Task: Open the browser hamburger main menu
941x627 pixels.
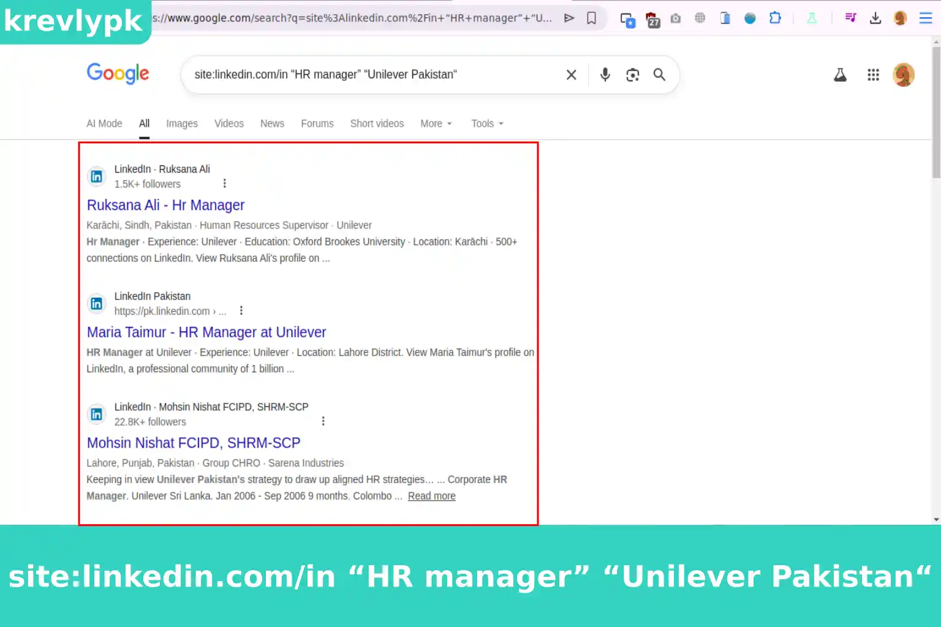Action: (925, 18)
